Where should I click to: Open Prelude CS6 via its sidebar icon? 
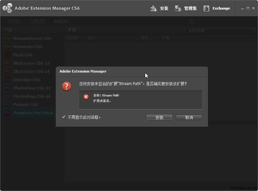[7, 104]
